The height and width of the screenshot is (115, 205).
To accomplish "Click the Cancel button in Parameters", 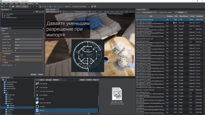I will pyautogui.click(x=41, y=74).
